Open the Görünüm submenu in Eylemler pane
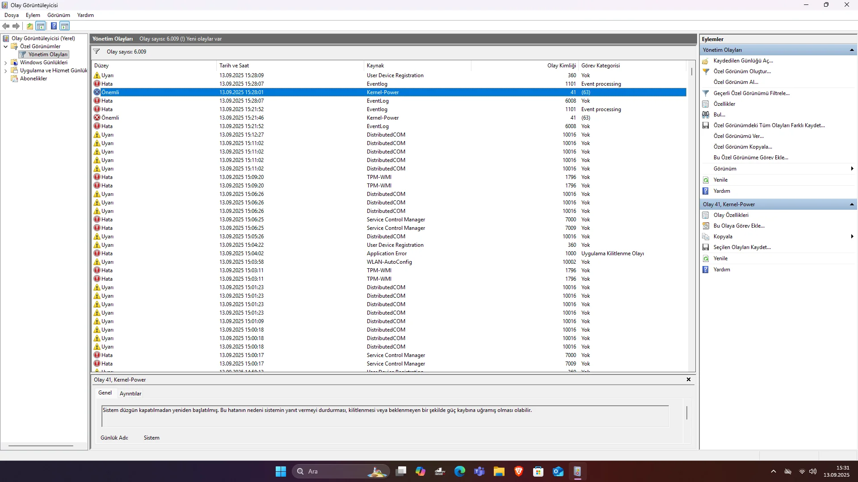The height and width of the screenshot is (482, 858). point(778,169)
